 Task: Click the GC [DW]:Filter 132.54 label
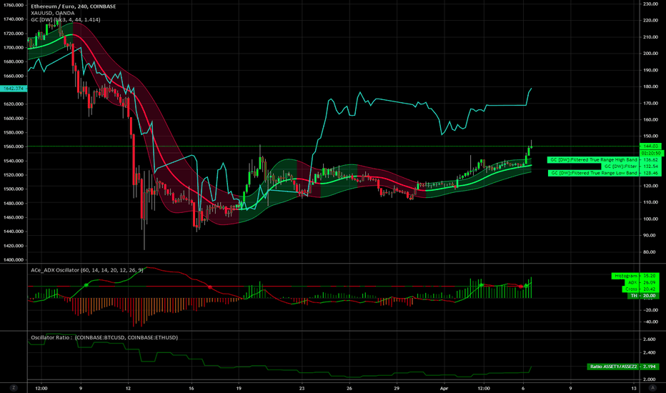click(631, 166)
